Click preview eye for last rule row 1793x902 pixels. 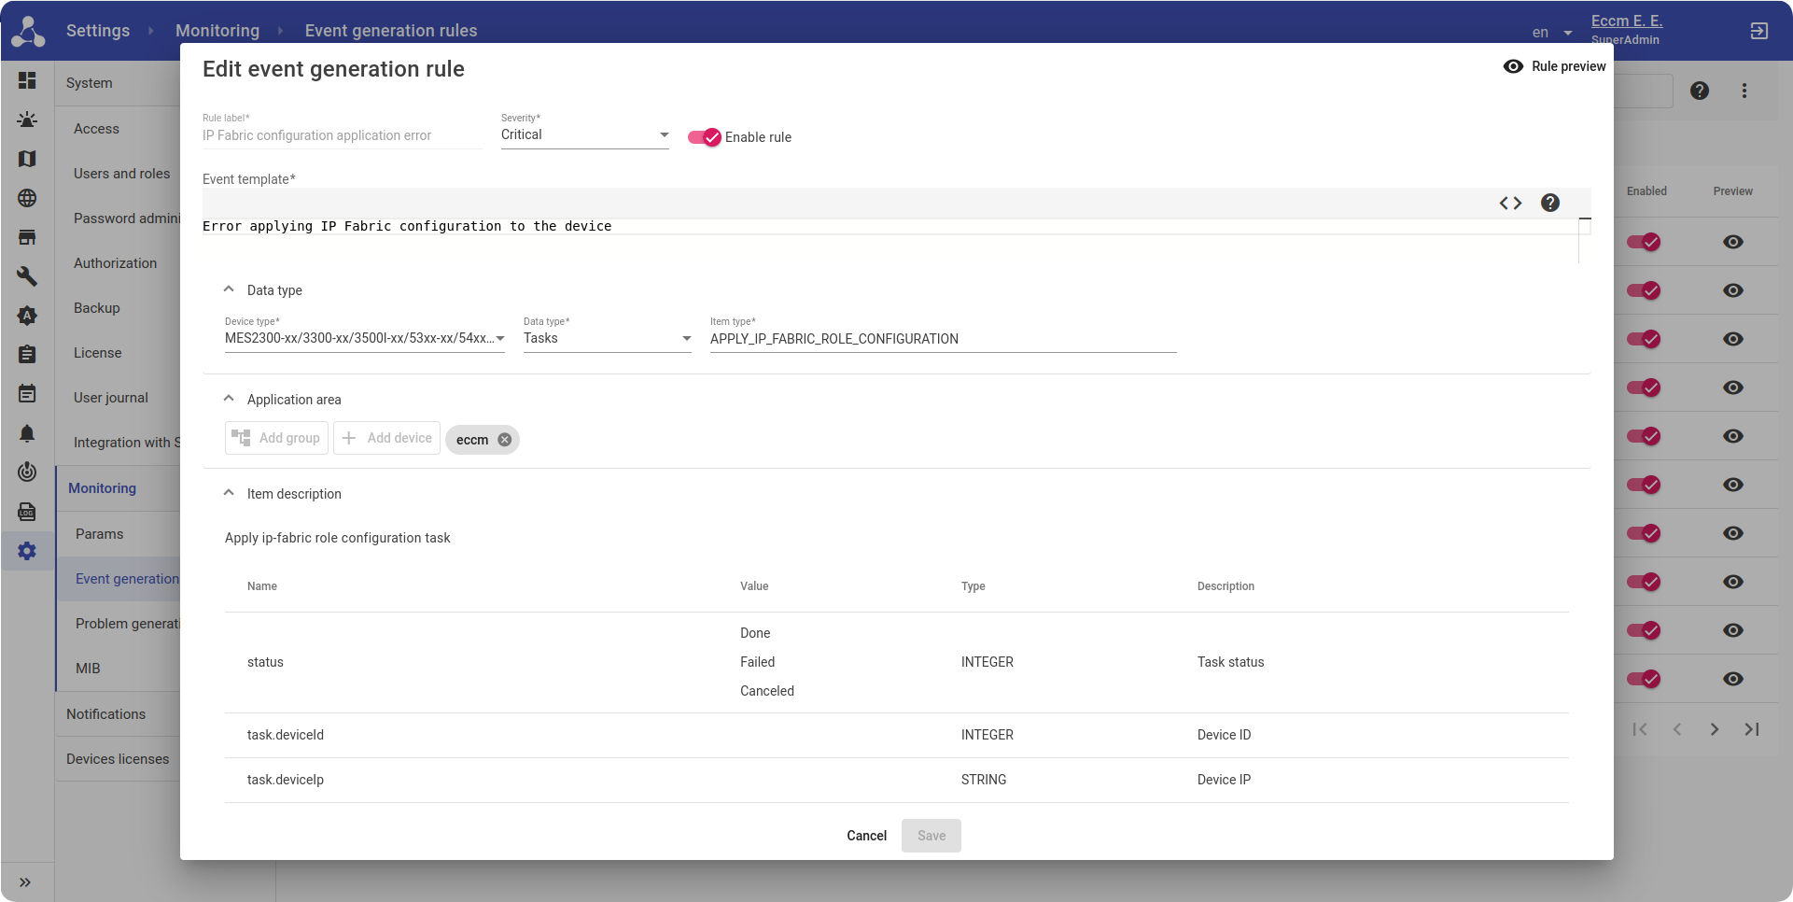pyautogui.click(x=1733, y=679)
